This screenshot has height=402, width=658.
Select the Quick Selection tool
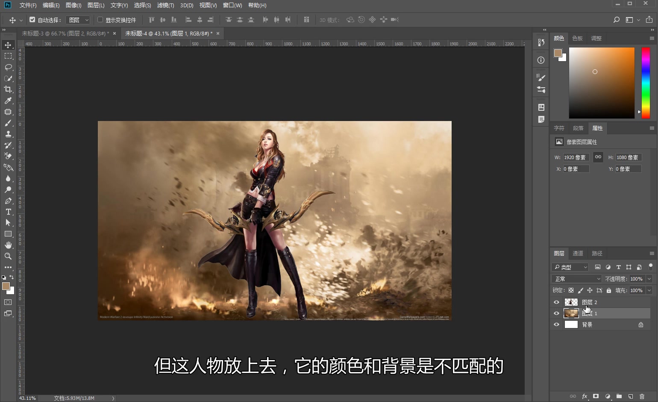(x=8, y=78)
